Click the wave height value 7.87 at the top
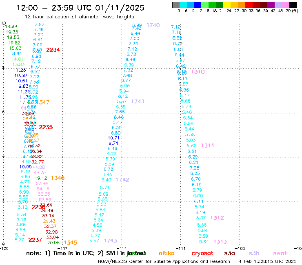Screen dimensions: 302x265 coord(40,24)
